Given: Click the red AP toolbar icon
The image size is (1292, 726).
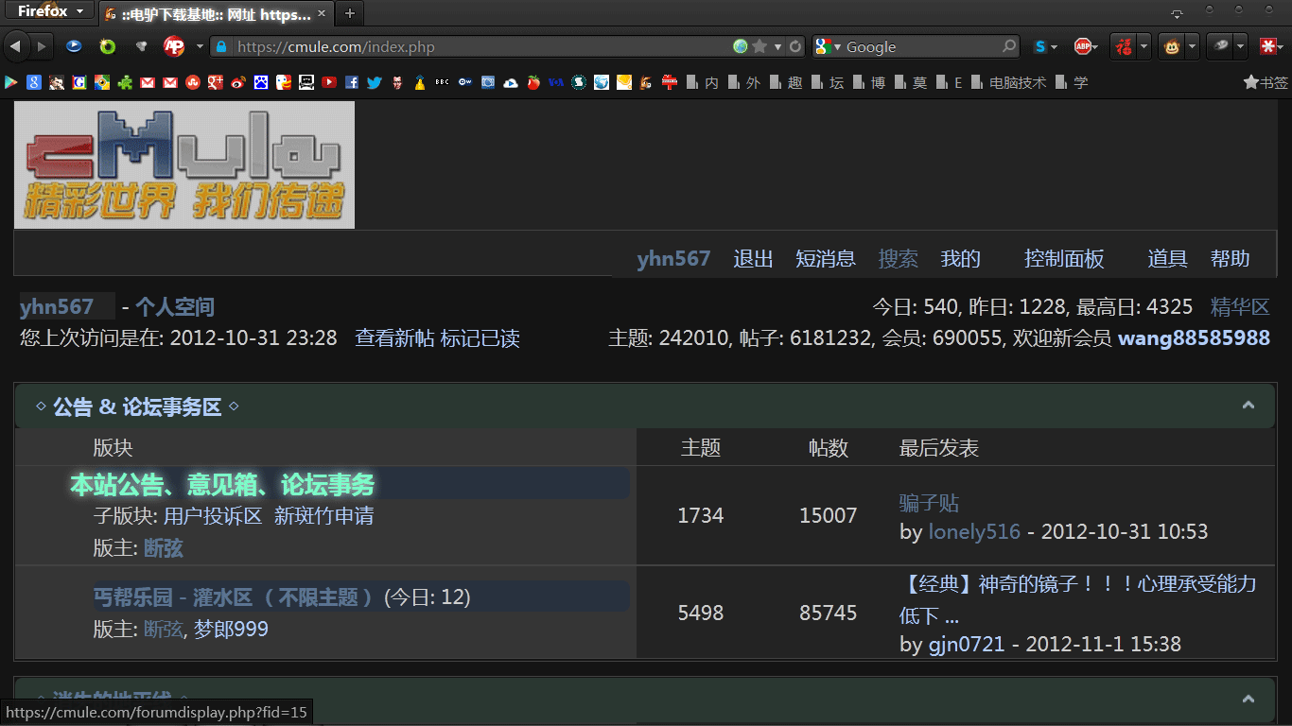Looking at the screenshot, I should pos(174,46).
